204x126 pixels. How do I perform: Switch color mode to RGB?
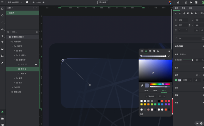pyautogui.click(x=146, y=90)
